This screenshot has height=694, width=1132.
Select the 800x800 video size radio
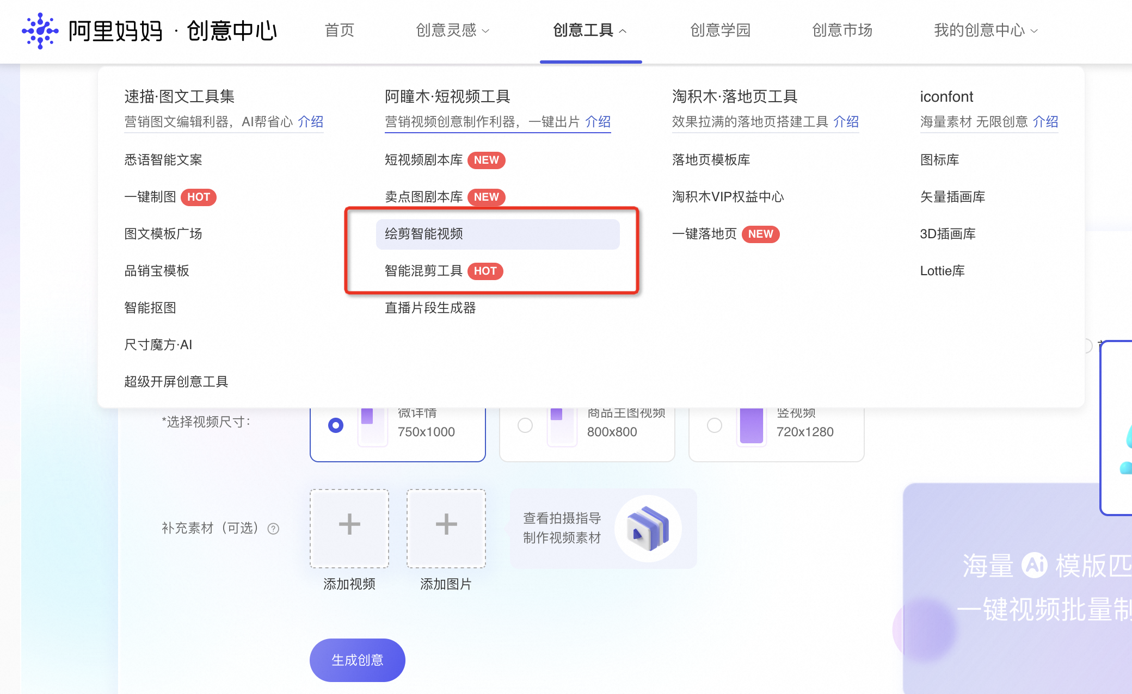525,425
